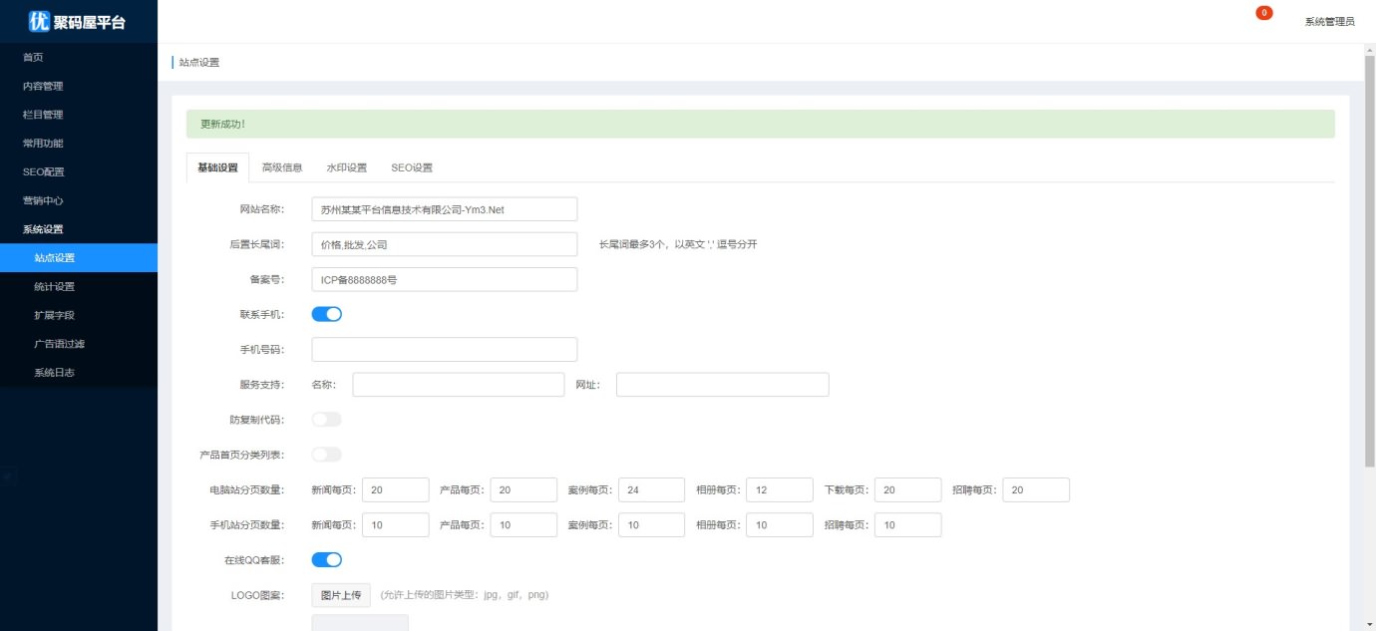Enable the 防复制代码 switch
Screen dimensions: 1376x631
(327, 420)
